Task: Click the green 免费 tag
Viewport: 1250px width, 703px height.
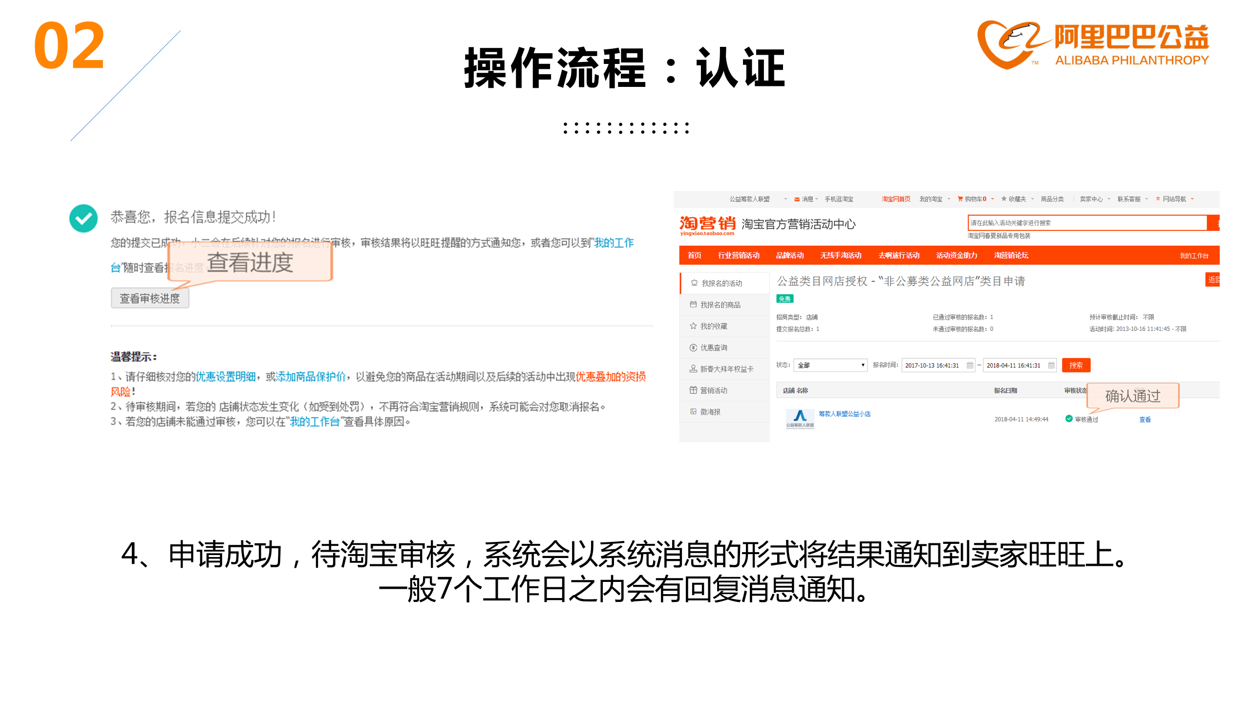Action: tap(785, 299)
